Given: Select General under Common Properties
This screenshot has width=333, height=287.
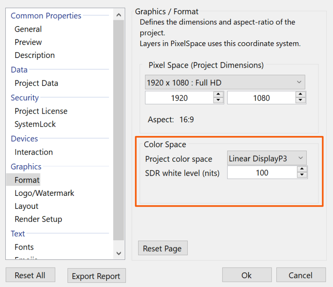Looking at the screenshot, I should [28, 29].
